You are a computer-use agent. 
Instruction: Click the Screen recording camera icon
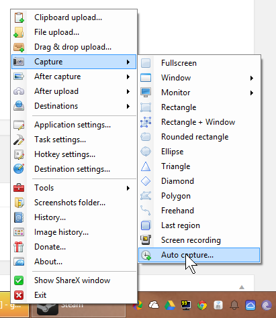[x=146, y=240]
